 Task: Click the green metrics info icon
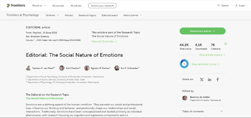[x=226, y=44]
